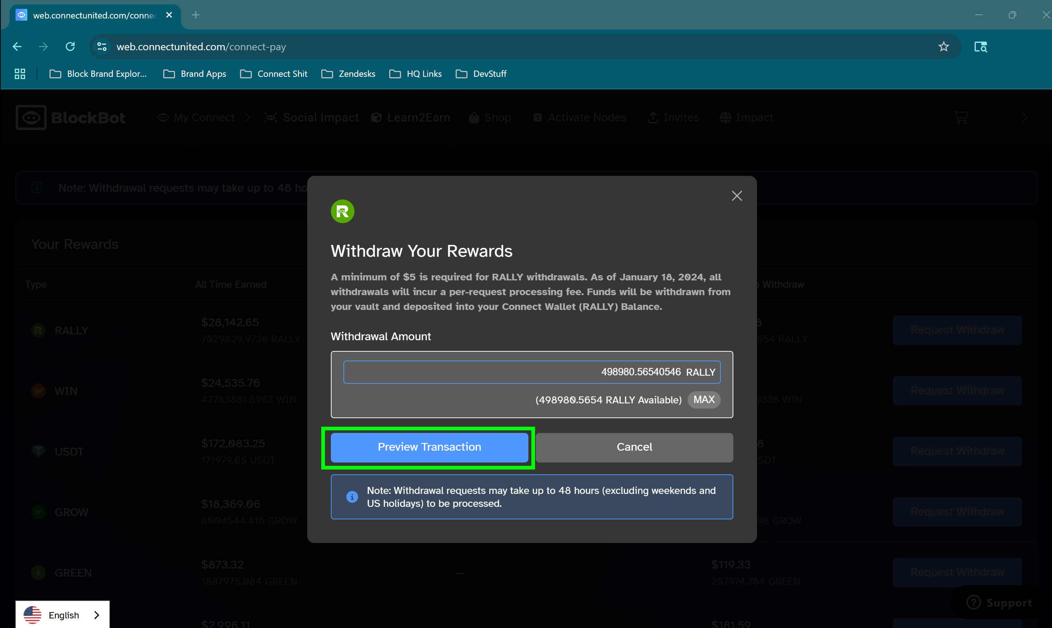Open Connect Shit bookmark folder
The height and width of the screenshot is (628, 1052).
pos(274,74)
